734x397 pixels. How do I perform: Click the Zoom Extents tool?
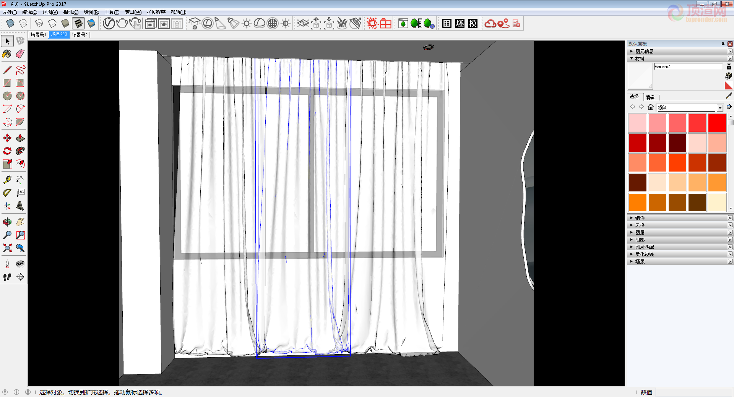7,248
